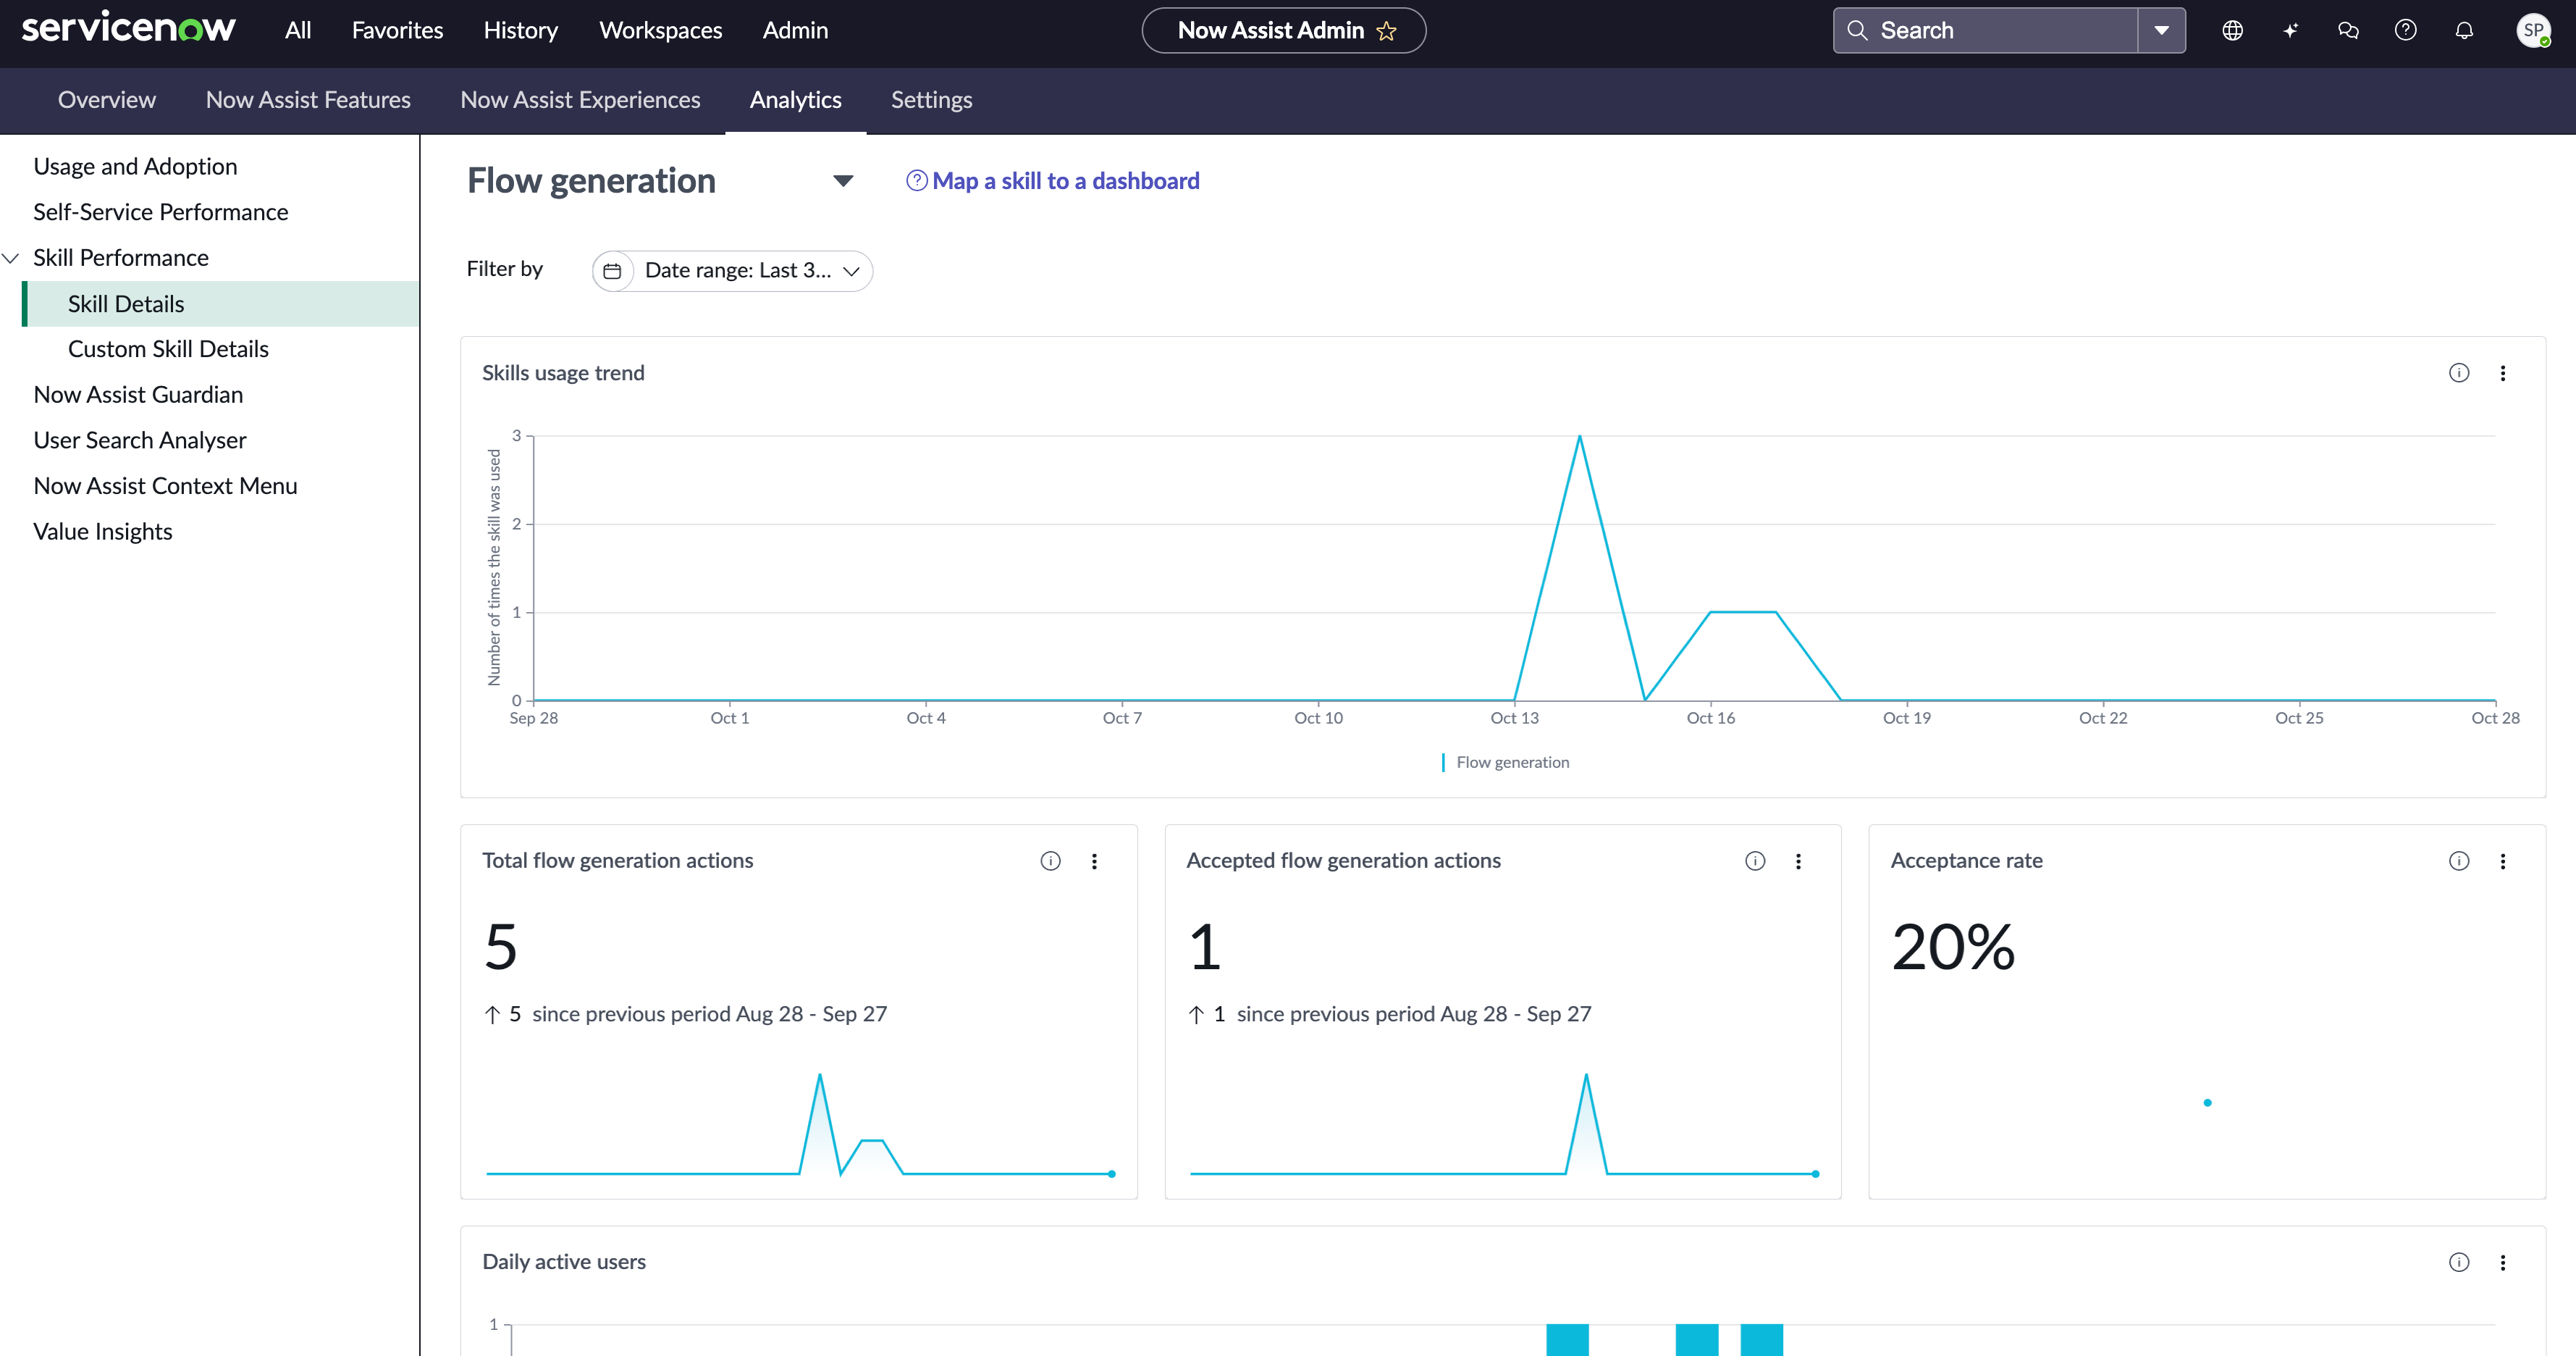Click the calendar icon in the date filter

[x=612, y=271]
